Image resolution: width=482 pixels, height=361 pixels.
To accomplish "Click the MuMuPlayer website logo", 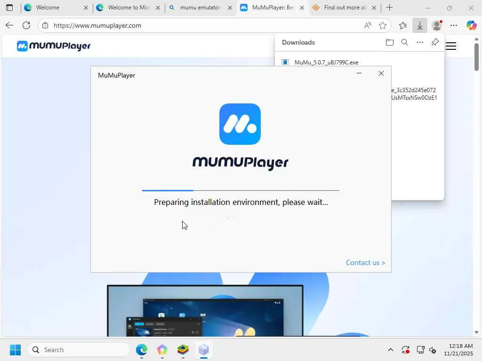I will [x=54, y=46].
